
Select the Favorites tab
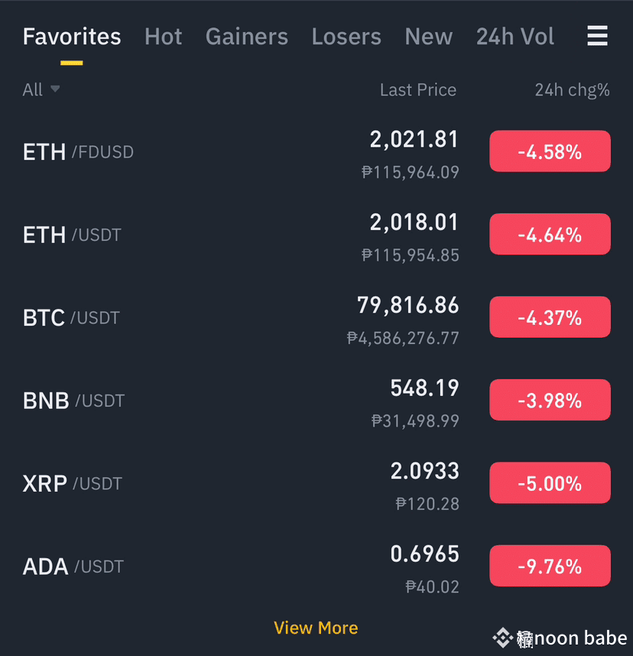(x=72, y=37)
